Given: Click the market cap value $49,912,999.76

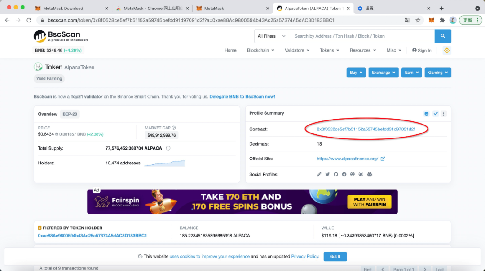Looking at the screenshot, I should 162,135.
